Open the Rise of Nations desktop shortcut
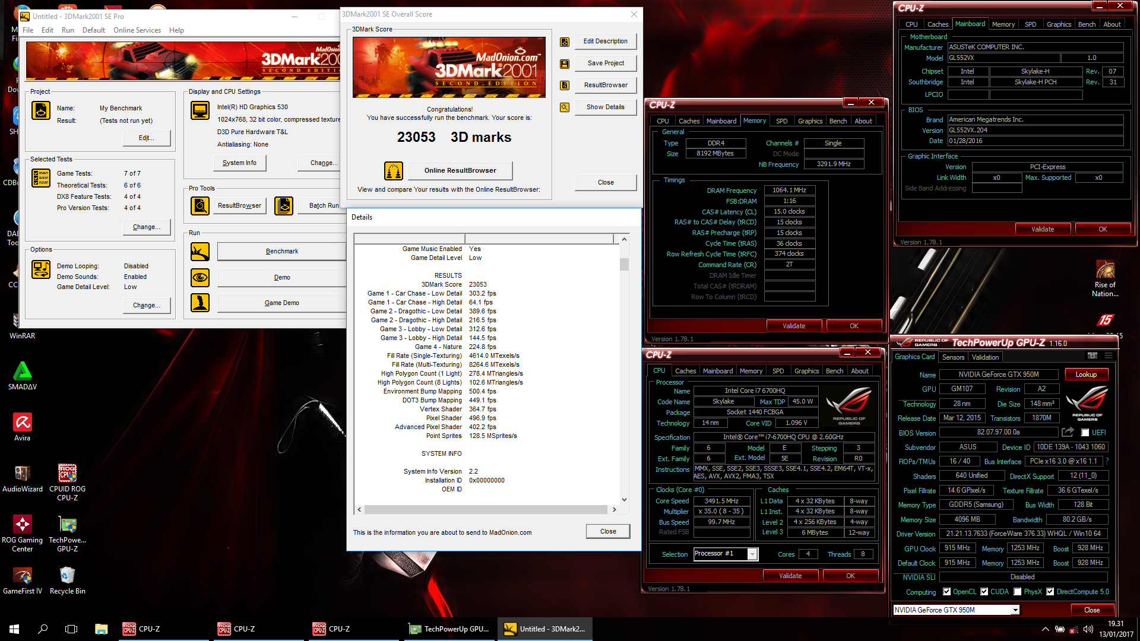Viewport: 1140px width, 641px height. coord(1105,279)
